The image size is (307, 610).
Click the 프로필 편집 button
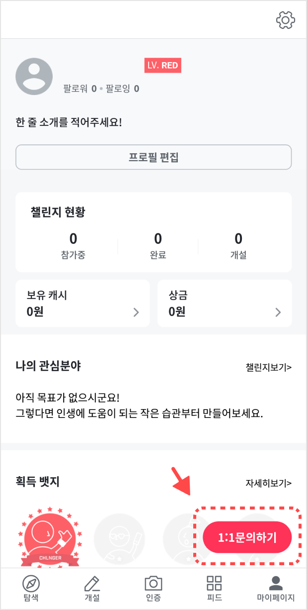click(x=153, y=157)
